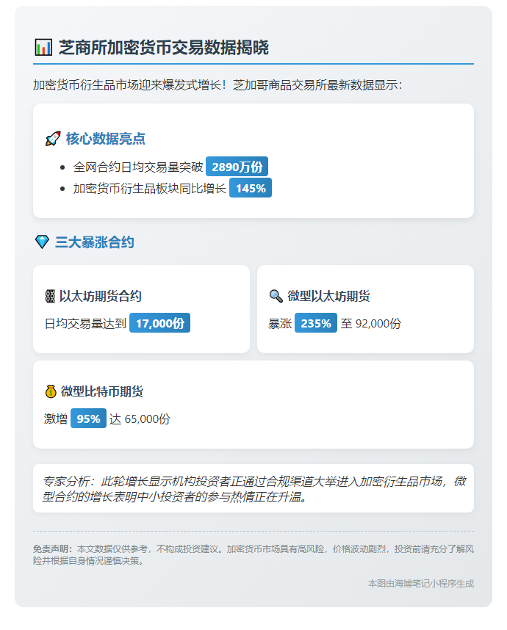
Task: Click the title 芝商所加密货币交易数据揭晓
Action: coord(164,48)
